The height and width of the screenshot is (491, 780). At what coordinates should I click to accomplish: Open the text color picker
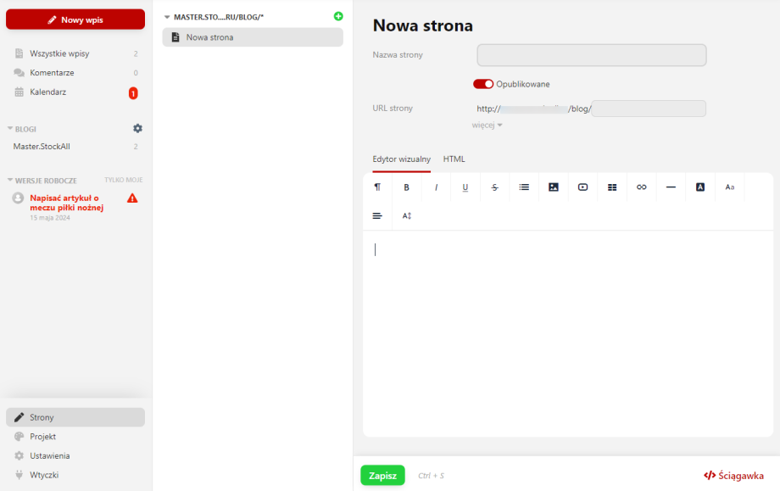coord(700,187)
